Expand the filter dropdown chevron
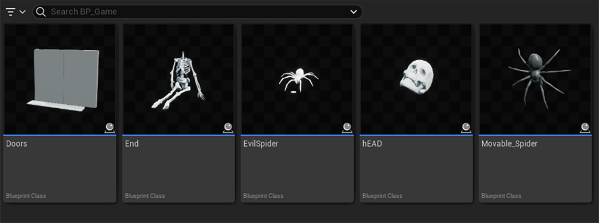The height and width of the screenshot is (223, 599). [22, 12]
